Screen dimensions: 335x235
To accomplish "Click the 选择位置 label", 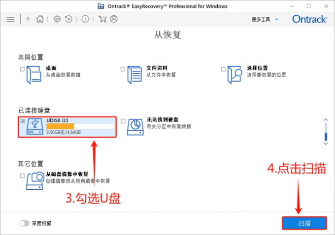I will pos(257,68).
